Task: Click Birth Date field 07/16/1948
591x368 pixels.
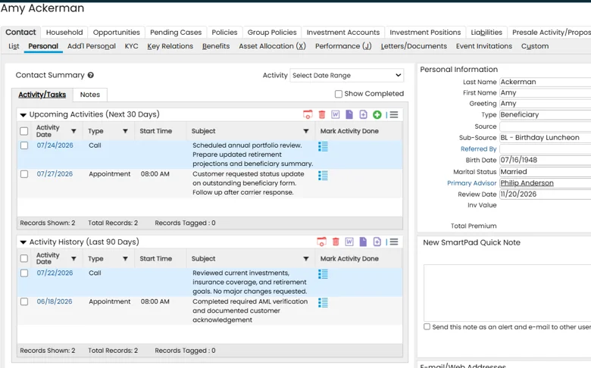Action: [545, 160]
